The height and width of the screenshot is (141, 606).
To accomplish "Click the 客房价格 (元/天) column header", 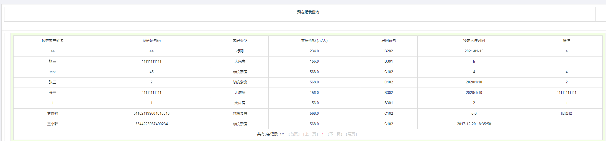I will click(314, 41).
